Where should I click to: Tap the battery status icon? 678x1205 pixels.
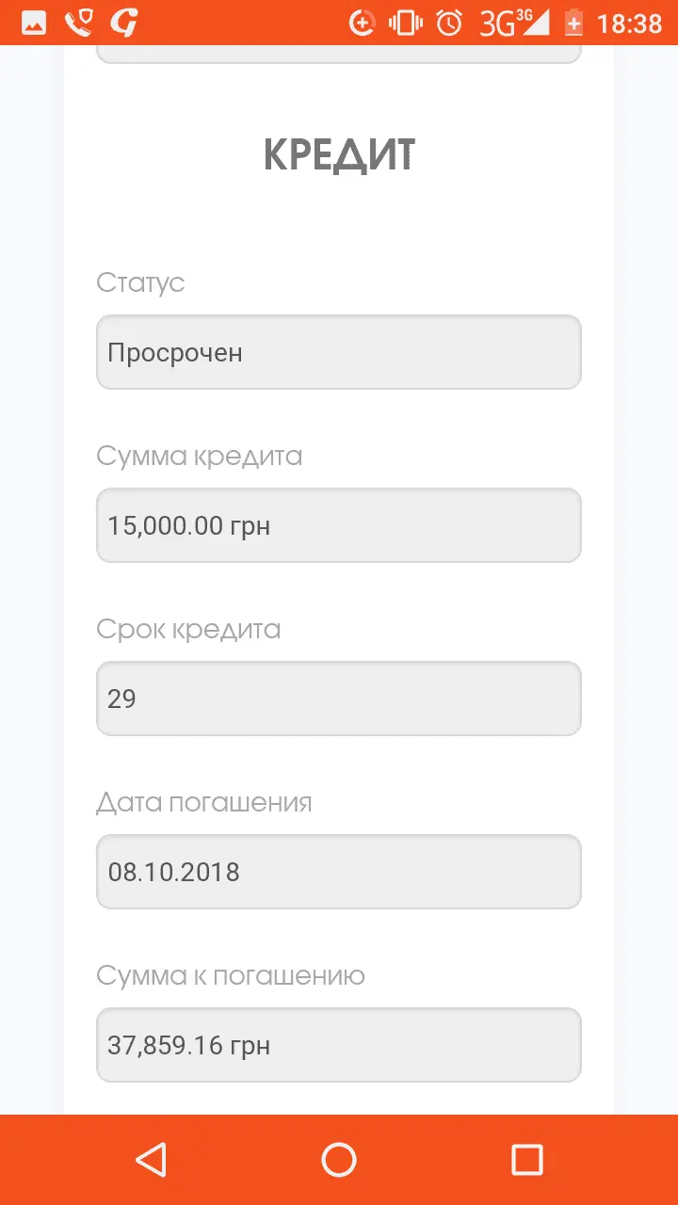coord(573,23)
